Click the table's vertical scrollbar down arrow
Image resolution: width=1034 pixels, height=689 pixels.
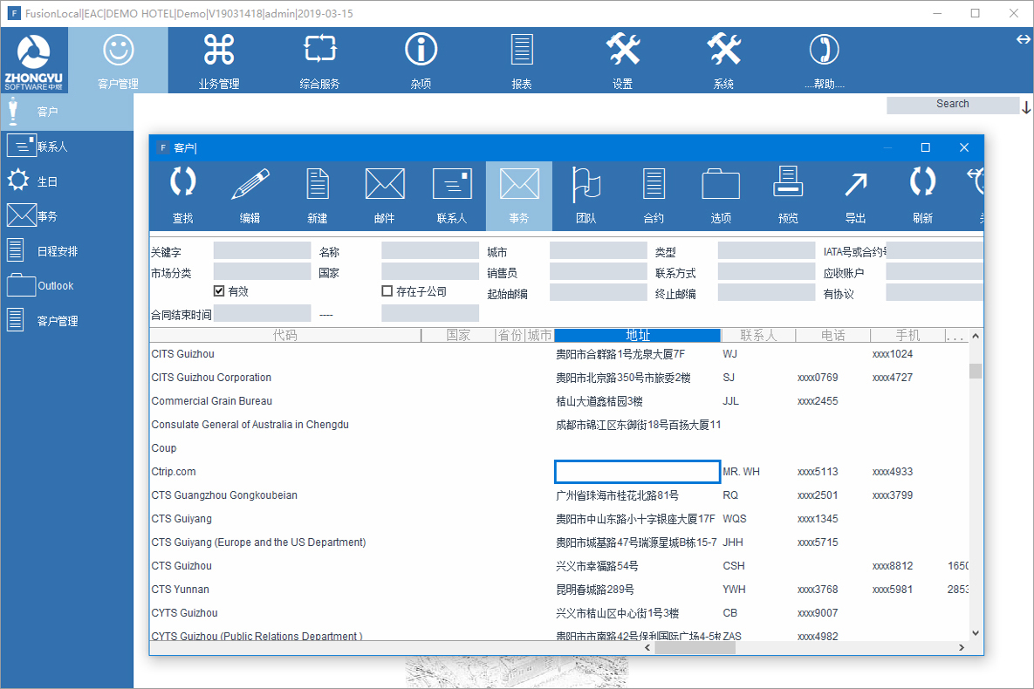coord(976,633)
